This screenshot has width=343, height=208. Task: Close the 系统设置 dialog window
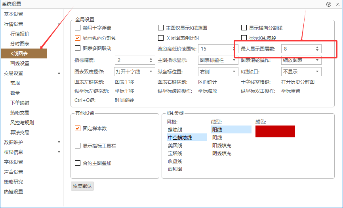coord(337,4)
